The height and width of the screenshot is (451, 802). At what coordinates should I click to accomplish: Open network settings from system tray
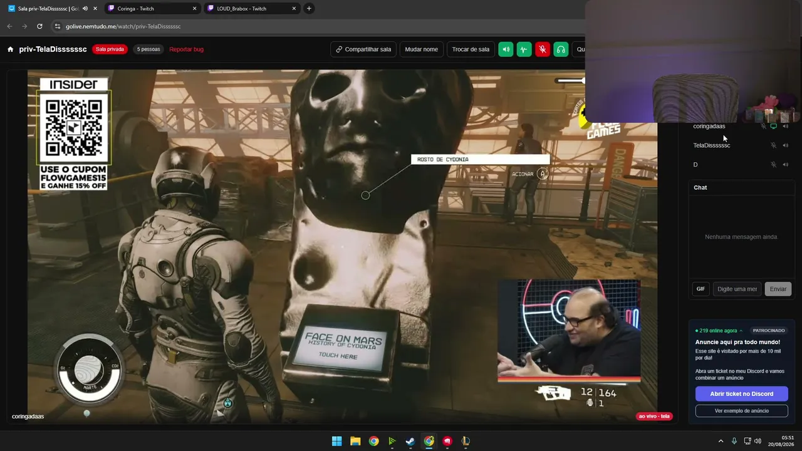click(x=747, y=441)
